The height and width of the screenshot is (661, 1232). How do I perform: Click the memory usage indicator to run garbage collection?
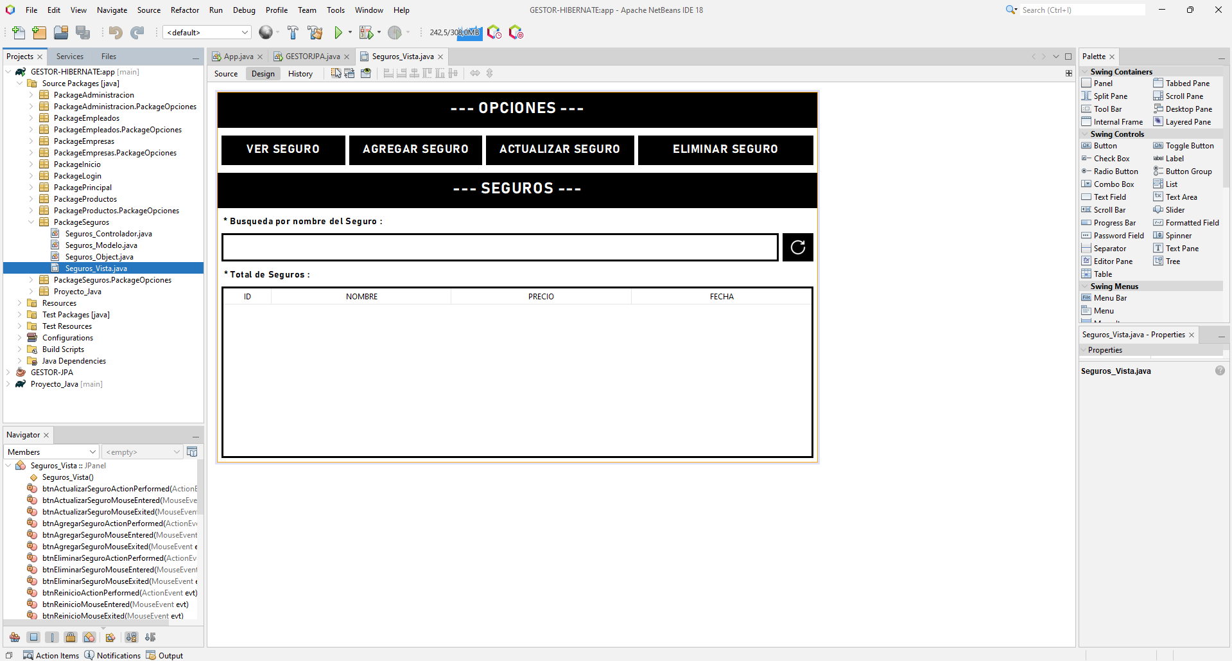(455, 32)
